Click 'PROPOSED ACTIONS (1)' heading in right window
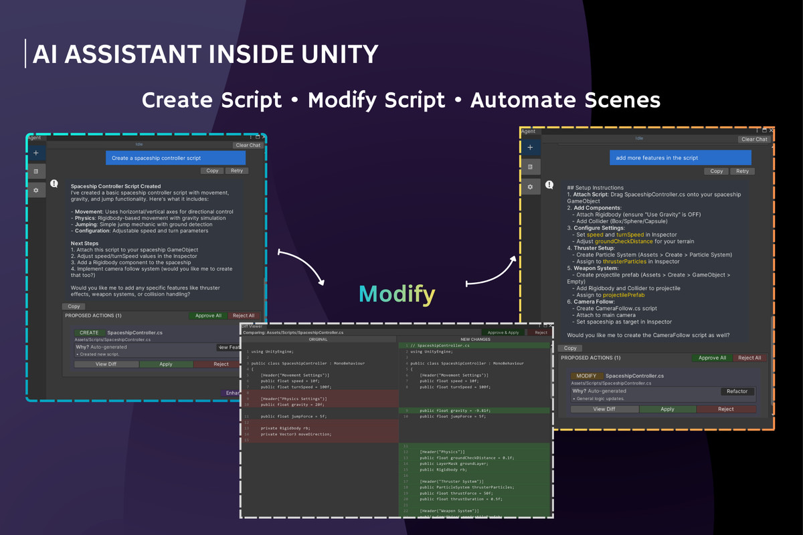The width and height of the screenshot is (803, 535). (x=590, y=358)
